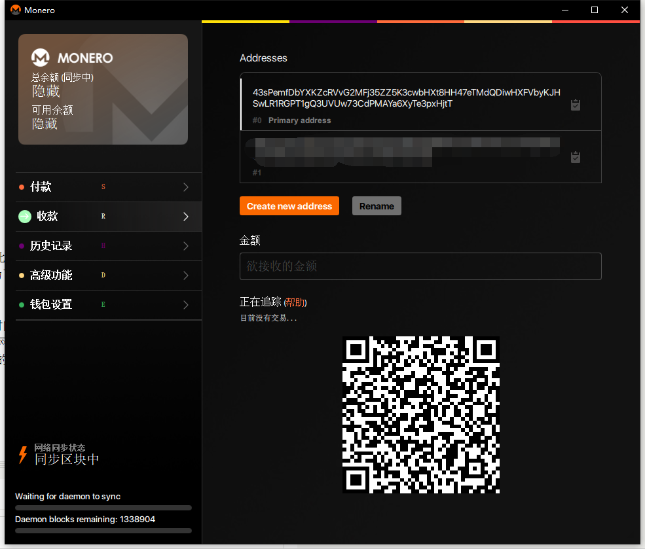Close the Monero window
The image size is (645, 549).
click(625, 10)
